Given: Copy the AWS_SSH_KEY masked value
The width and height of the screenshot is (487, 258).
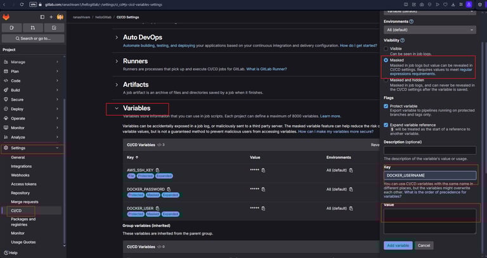Looking at the screenshot, I should 263,170.
